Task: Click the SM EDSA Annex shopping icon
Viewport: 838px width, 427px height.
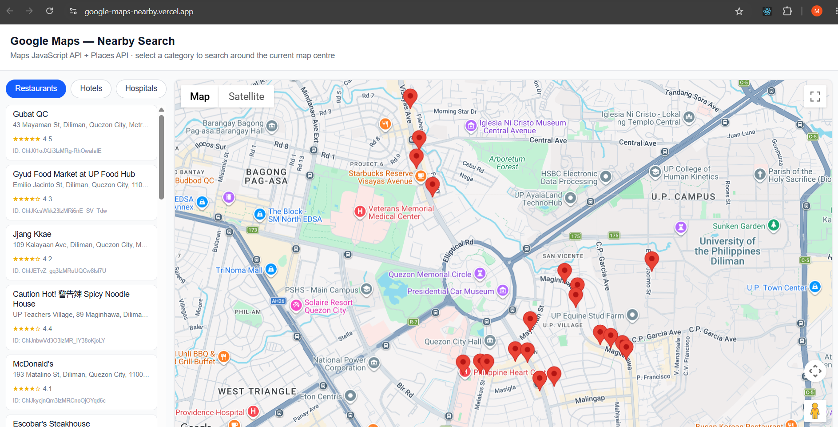Action: pyautogui.click(x=202, y=202)
